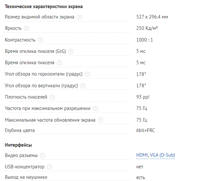
Task: Click question mark next to Время отклика пикселя (GtG)
Action: 71,52
